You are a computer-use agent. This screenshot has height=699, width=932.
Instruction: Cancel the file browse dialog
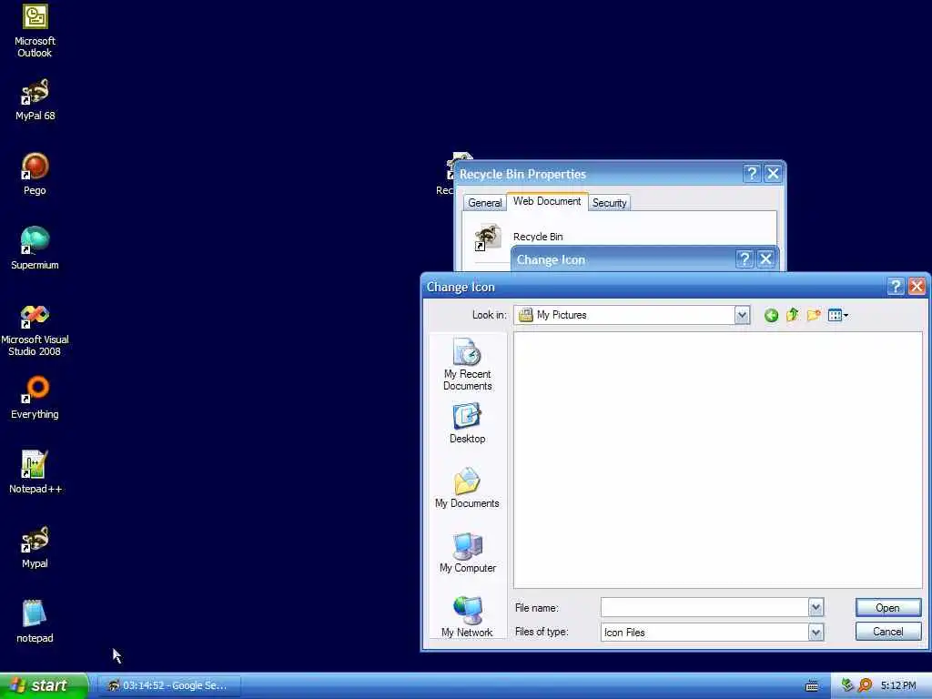click(888, 632)
